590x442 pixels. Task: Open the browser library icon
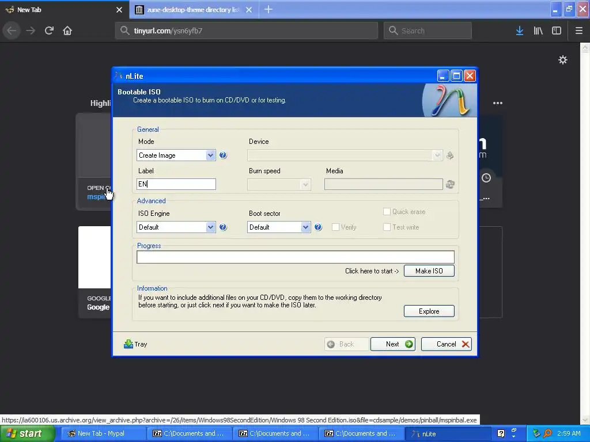[x=538, y=31]
